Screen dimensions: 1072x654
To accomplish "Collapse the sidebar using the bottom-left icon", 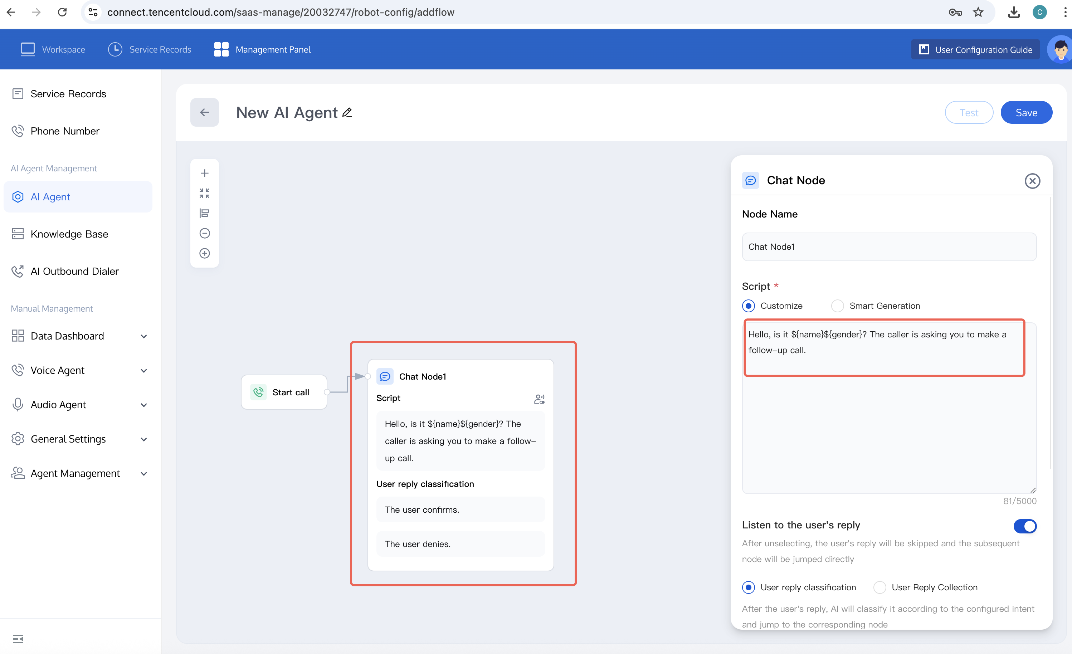I will [x=18, y=638].
